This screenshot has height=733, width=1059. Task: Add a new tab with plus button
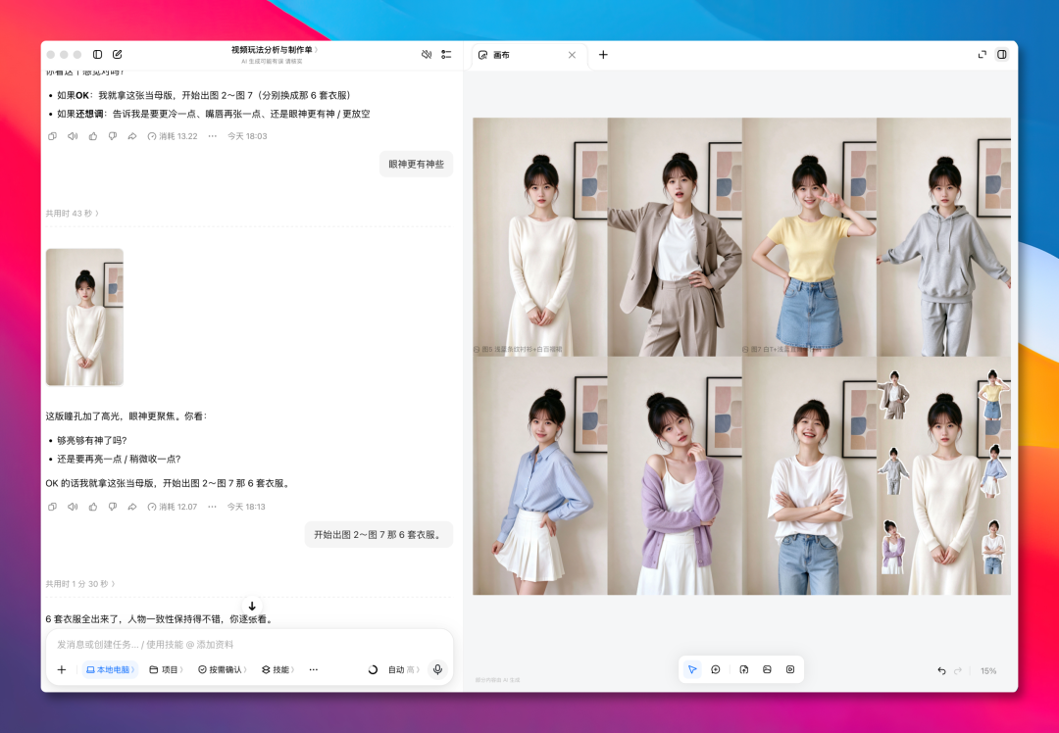(603, 55)
